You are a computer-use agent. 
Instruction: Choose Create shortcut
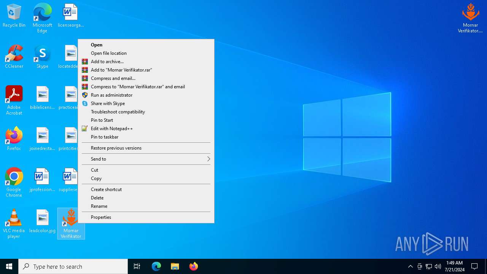(146, 190)
